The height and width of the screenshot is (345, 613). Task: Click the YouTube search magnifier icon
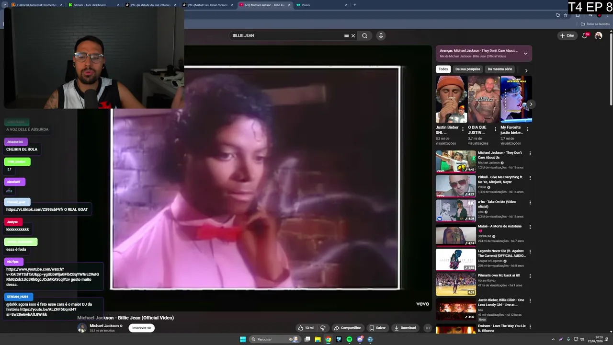pos(364,35)
